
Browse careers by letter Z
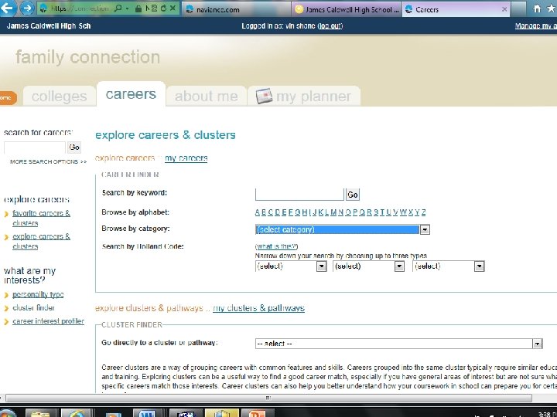[423, 212]
